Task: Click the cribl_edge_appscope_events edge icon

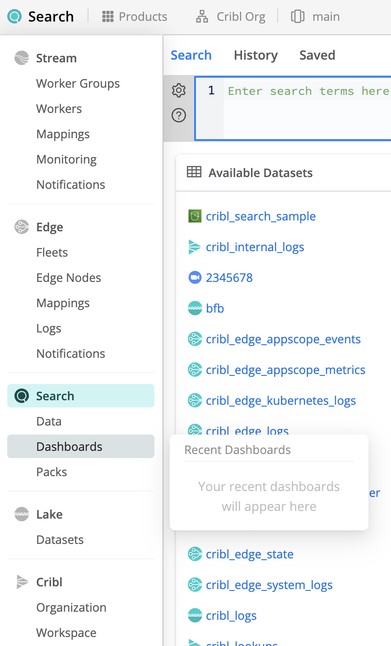Action: (x=195, y=339)
